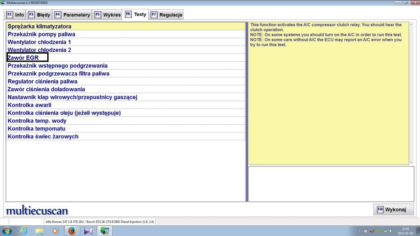Image resolution: width=420 pixels, height=236 pixels.
Task: Select Przekaźnik pompy paliwa test
Action: click(126, 34)
